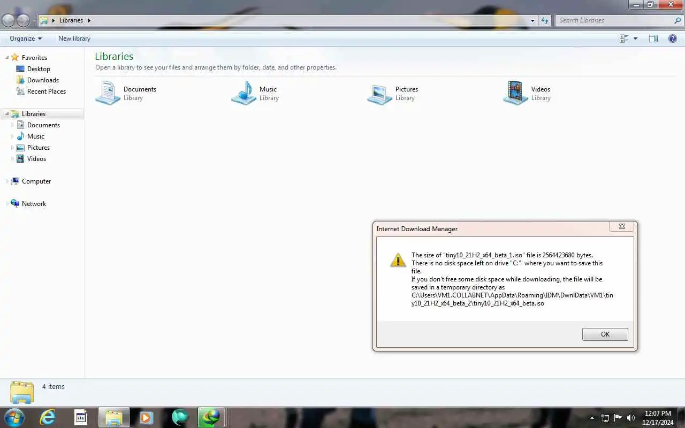
Task: Expand Videos in the navigation tree
Action: (x=13, y=159)
